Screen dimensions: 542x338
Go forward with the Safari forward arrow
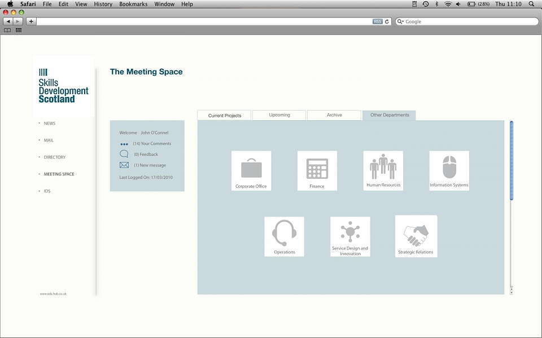(x=18, y=21)
